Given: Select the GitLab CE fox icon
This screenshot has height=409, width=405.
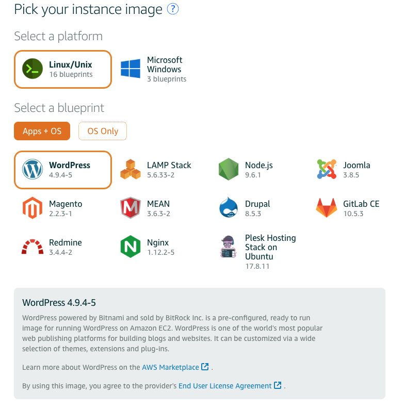Looking at the screenshot, I should [327, 208].
